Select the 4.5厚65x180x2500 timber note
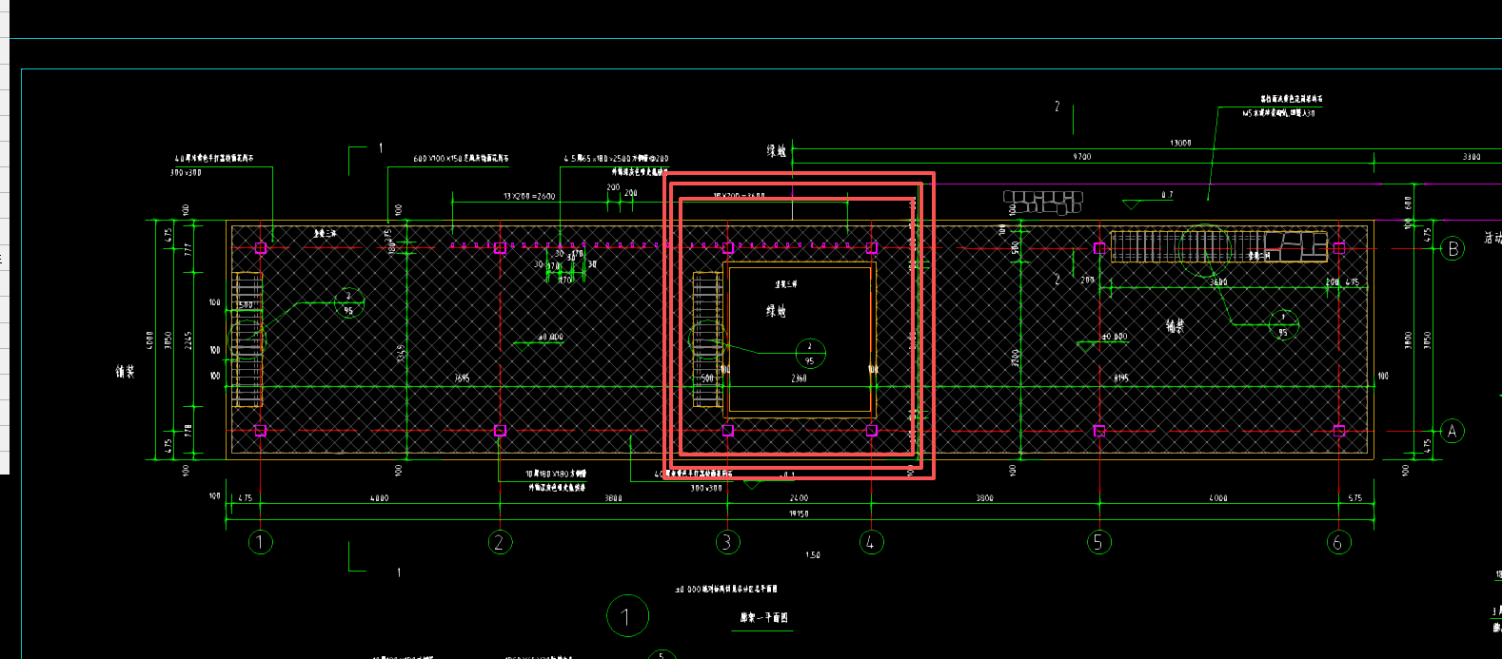 616,159
